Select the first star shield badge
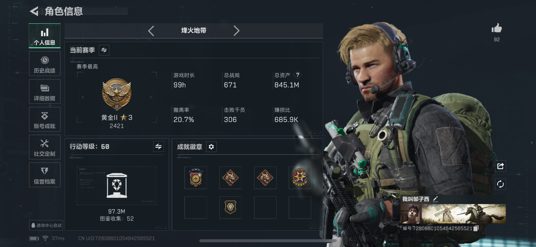 tap(196, 178)
